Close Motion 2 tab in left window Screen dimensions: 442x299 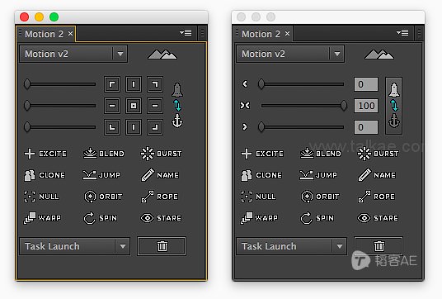pos(70,34)
